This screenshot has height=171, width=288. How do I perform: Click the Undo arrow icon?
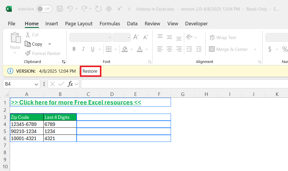[70, 9]
